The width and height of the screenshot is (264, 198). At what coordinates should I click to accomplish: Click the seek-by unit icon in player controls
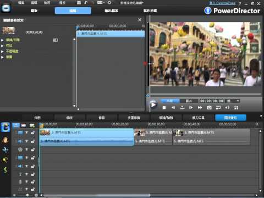182,108
